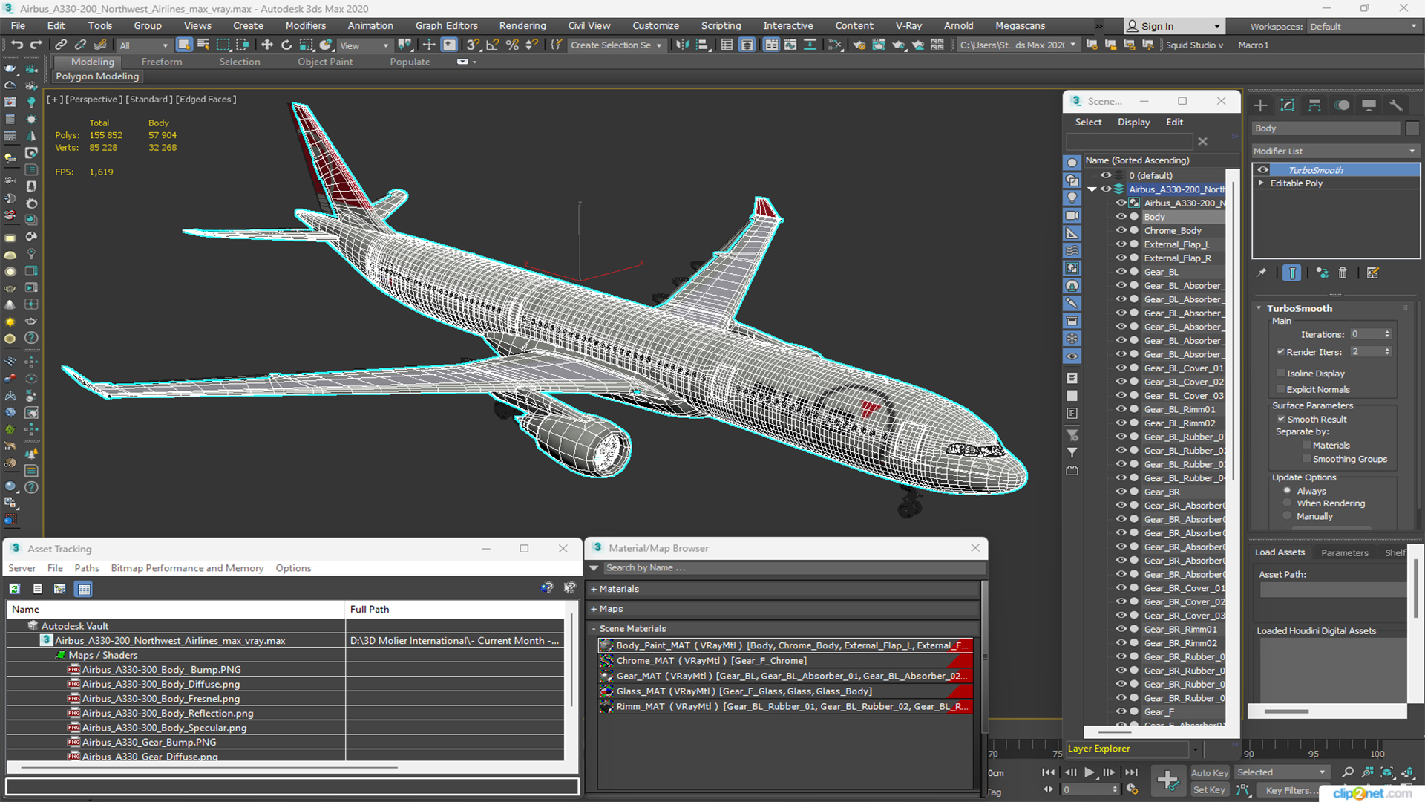The height and width of the screenshot is (802, 1425).
Task: Toggle TurboSmooth modifier eye in stack
Action: (1262, 170)
